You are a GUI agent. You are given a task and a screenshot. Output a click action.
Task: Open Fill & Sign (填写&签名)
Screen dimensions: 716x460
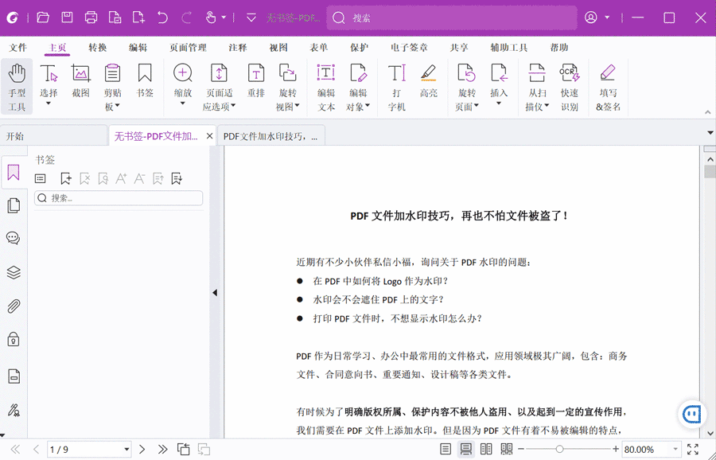[x=608, y=88]
